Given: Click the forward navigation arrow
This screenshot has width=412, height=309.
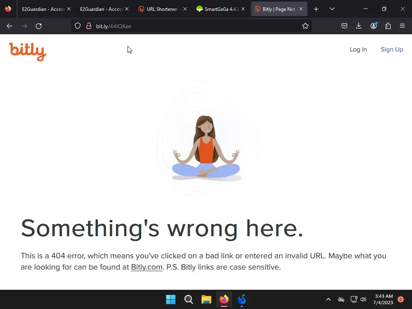Looking at the screenshot, I should tap(24, 26).
